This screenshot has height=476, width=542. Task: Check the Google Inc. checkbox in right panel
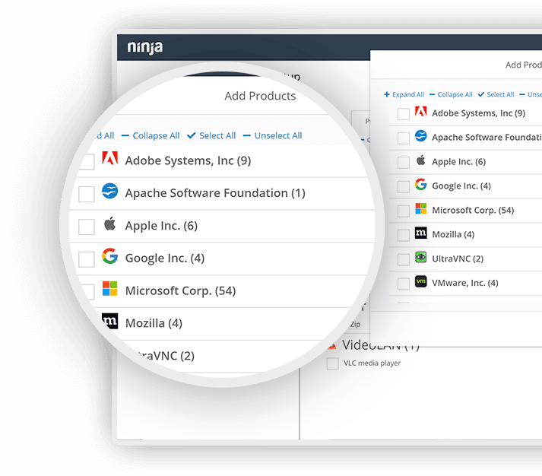(403, 186)
